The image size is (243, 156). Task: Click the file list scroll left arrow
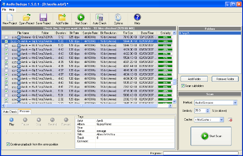point(4,106)
